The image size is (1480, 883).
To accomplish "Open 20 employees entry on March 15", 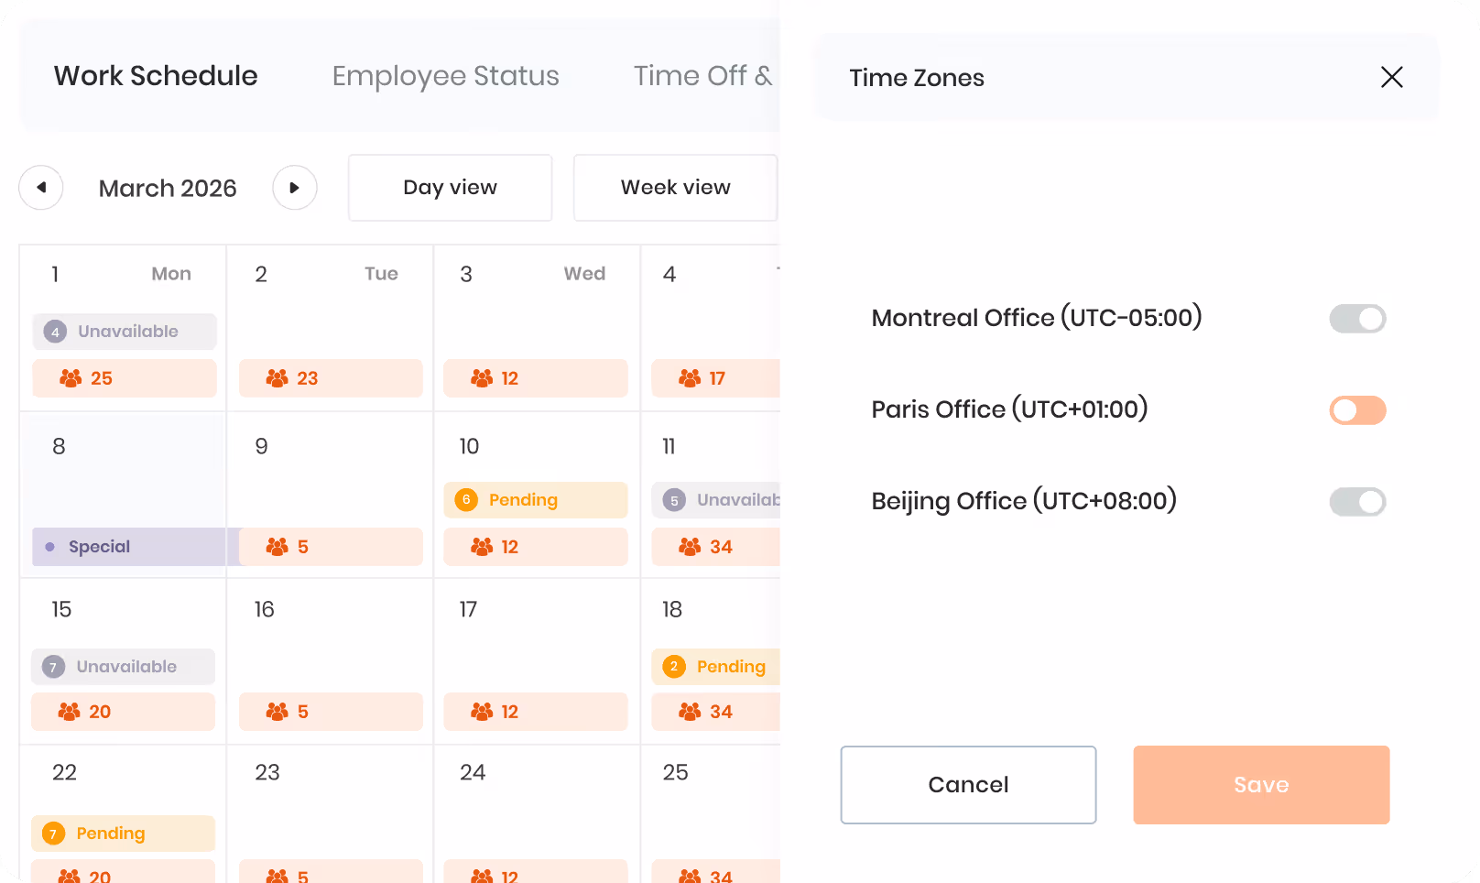I will (x=123, y=712).
